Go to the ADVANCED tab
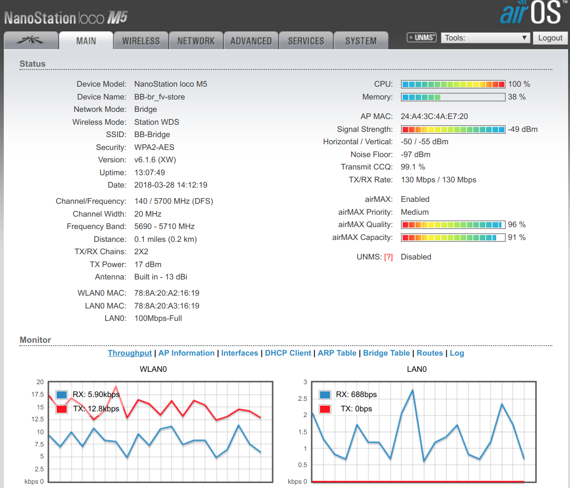Screen dimensions: 570x488 (x=251, y=41)
